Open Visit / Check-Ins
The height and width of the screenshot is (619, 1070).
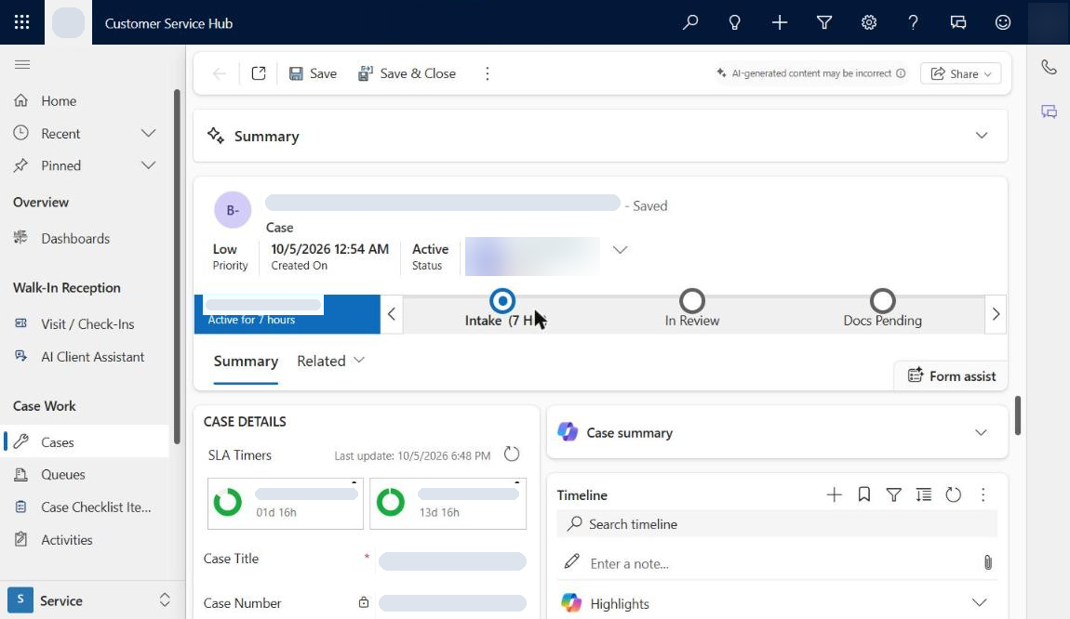pos(86,324)
